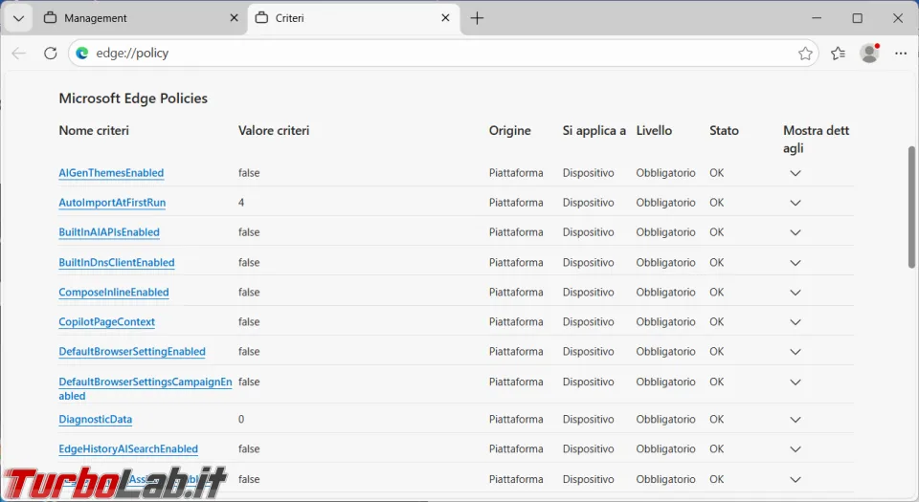Click the Si applica a column header
Image resolution: width=919 pixels, height=502 pixels.
(x=594, y=131)
